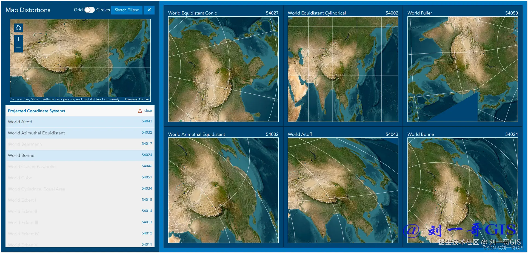
Task: Close the Map Distortions panel
Action: [149, 10]
